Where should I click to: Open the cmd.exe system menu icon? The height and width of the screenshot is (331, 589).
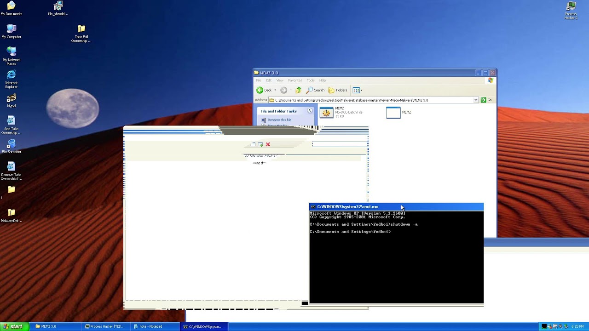(x=313, y=207)
